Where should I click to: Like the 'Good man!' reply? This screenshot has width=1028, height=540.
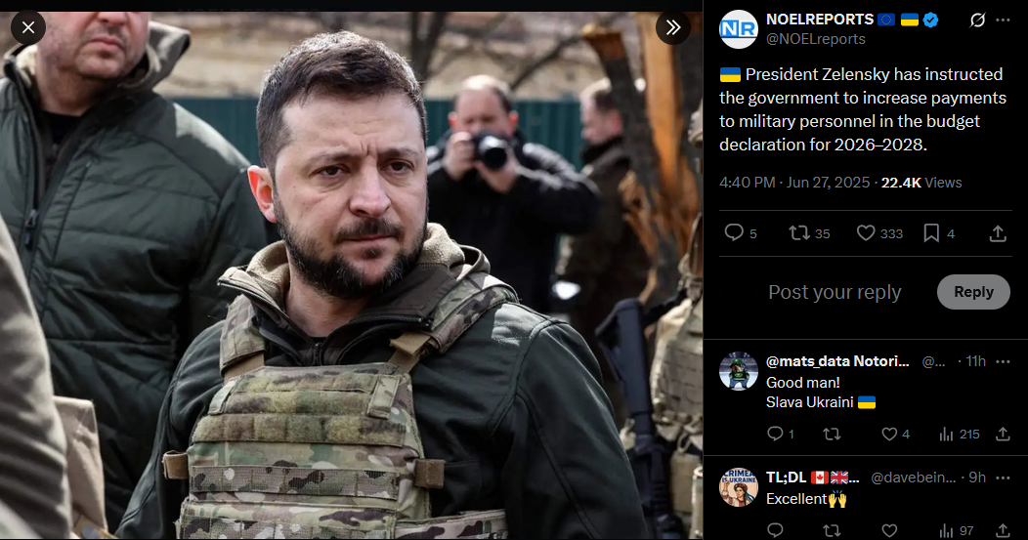tap(895, 434)
